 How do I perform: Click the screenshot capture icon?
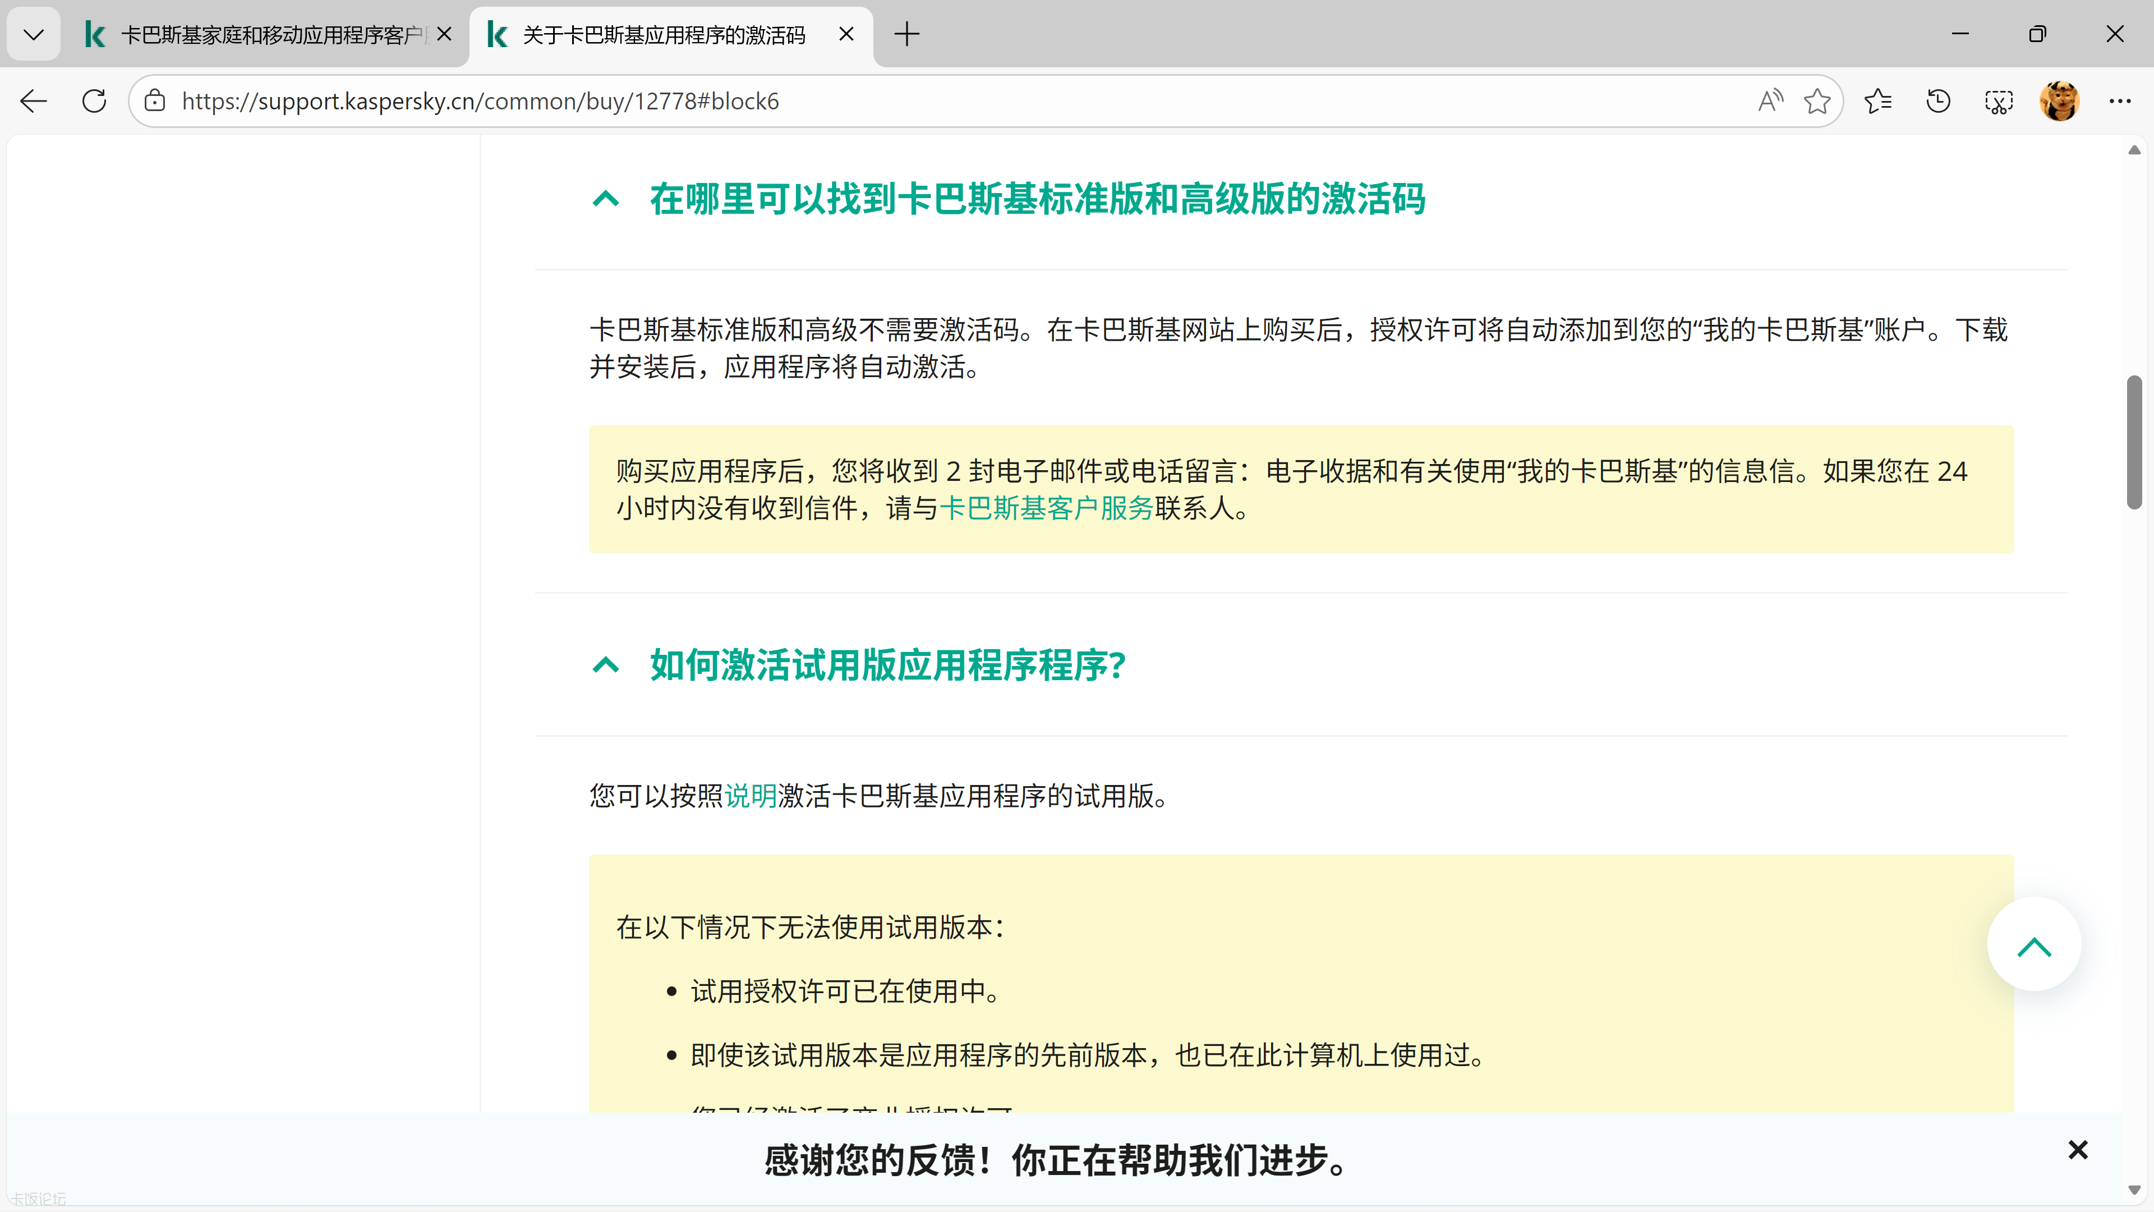1999,101
